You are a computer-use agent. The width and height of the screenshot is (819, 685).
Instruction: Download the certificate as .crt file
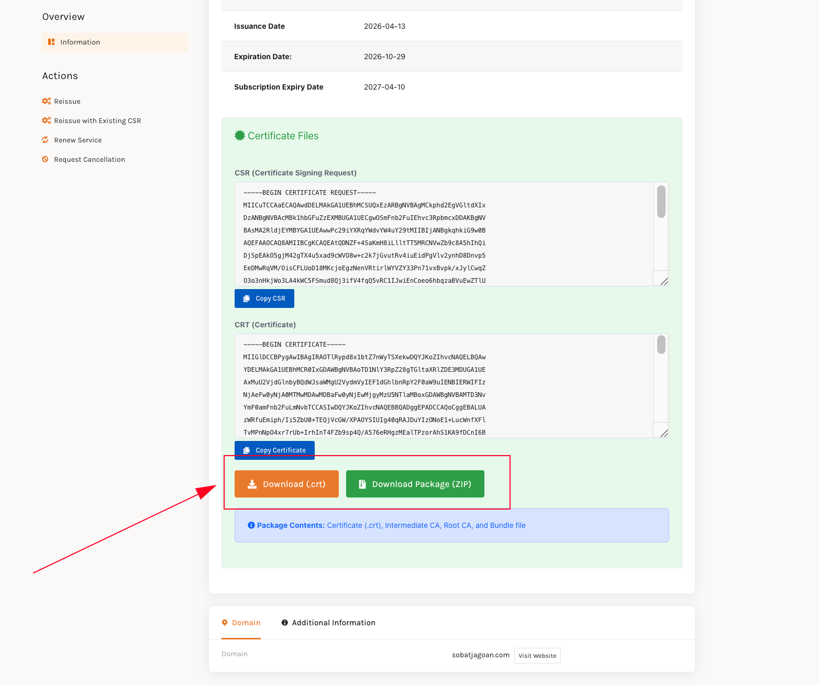tap(286, 484)
